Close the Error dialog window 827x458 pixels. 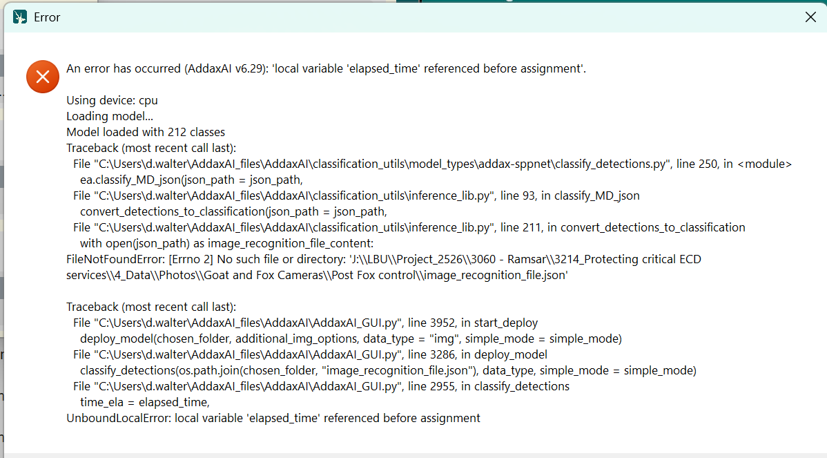tap(810, 17)
